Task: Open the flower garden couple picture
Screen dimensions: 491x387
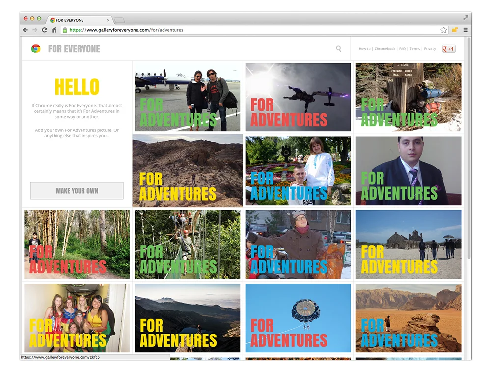Action: (x=298, y=171)
